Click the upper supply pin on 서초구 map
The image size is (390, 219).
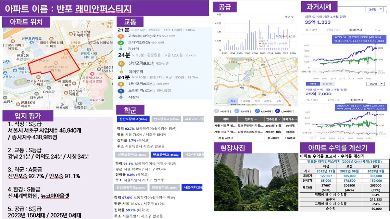[x=248, y=73]
